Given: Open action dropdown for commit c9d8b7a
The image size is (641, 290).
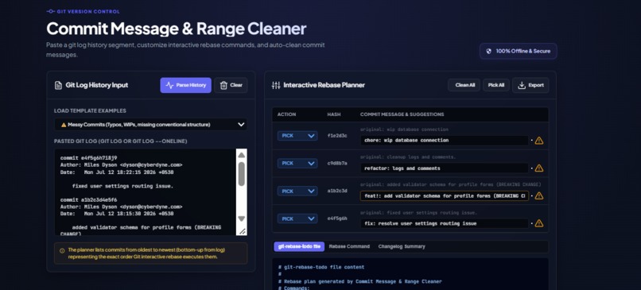Looking at the screenshot, I should [297, 164].
